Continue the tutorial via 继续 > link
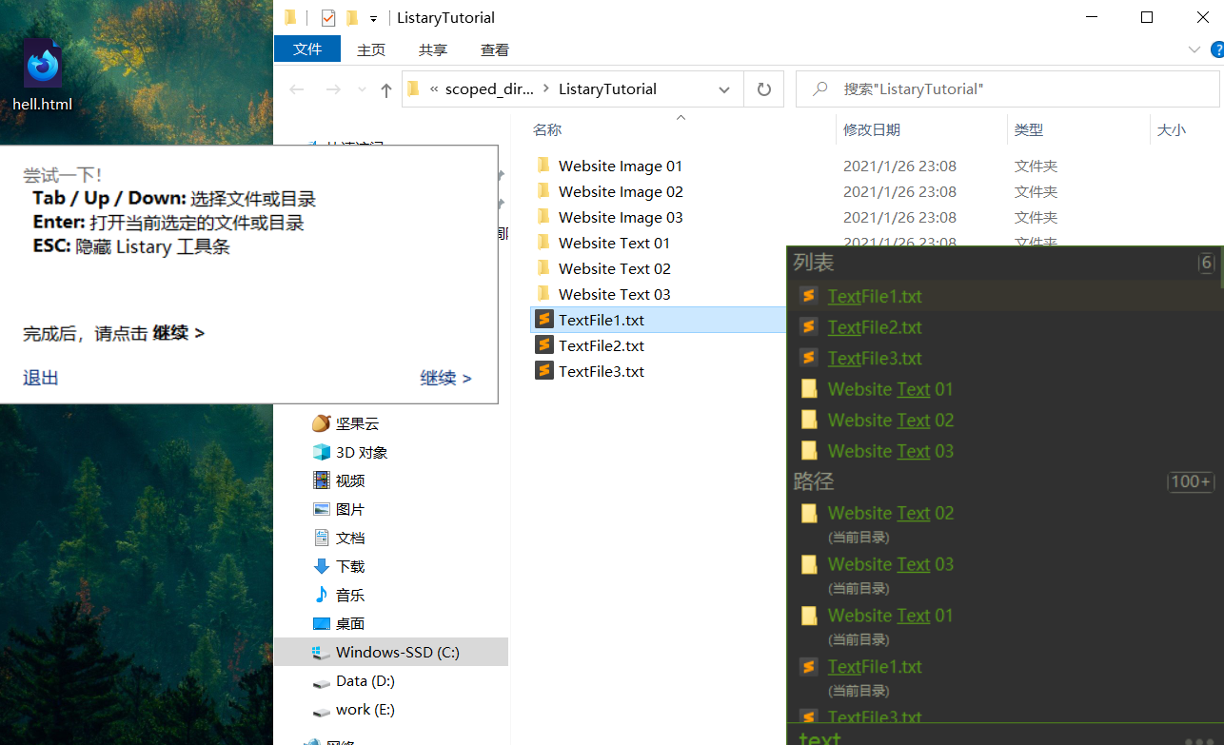Image resolution: width=1224 pixels, height=745 pixels. click(x=445, y=378)
